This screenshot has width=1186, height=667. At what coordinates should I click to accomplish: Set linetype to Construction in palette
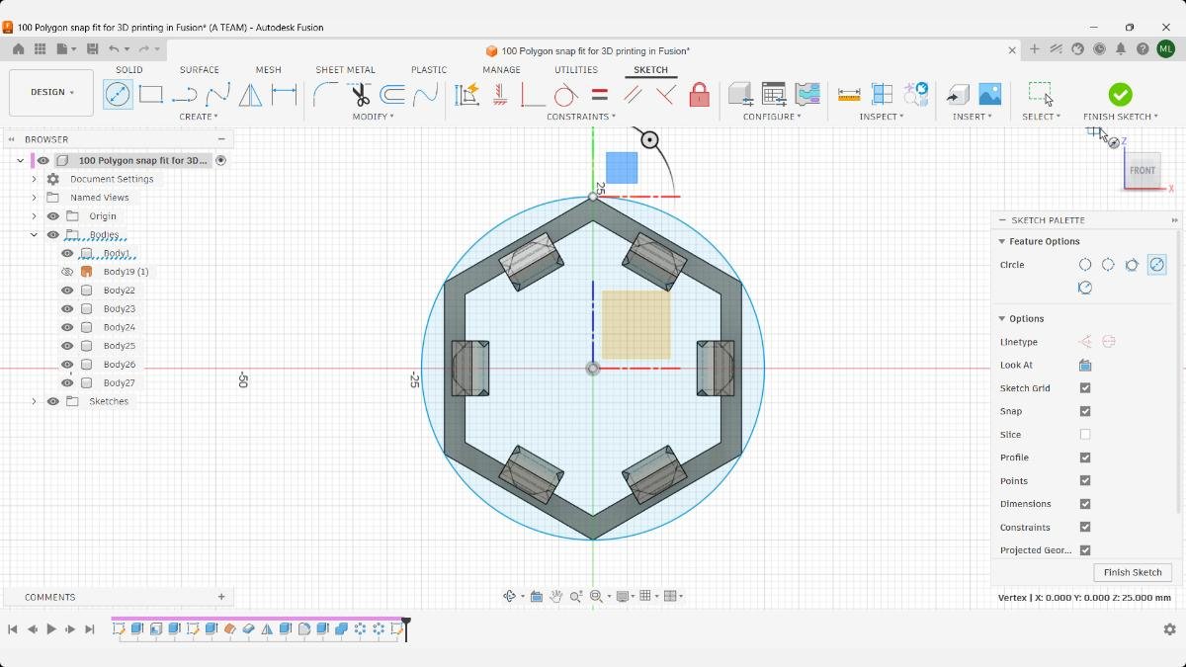tap(1085, 342)
